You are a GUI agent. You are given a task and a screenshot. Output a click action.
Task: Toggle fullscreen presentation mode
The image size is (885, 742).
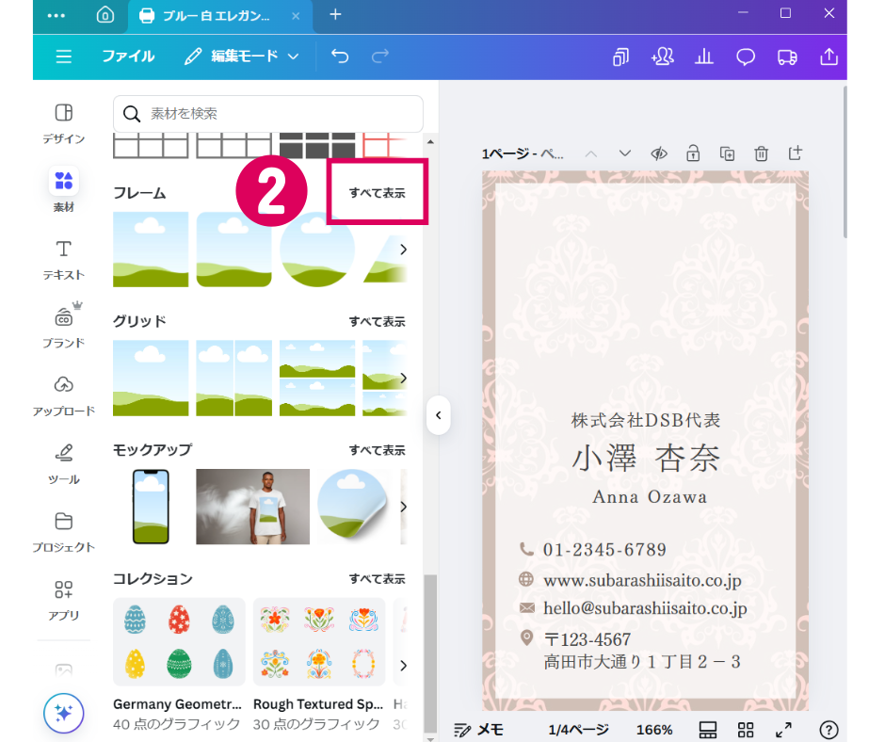(782, 730)
